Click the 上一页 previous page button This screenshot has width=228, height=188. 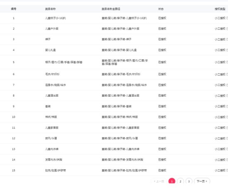click(x=159, y=181)
